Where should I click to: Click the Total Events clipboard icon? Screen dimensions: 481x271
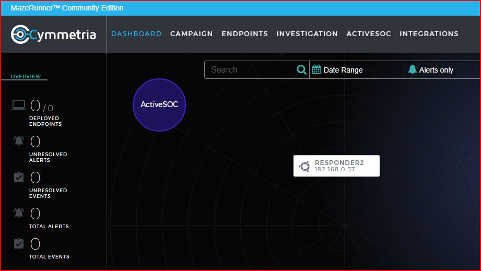pyautogui.click(x=19, y=243)
